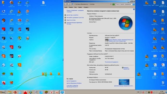The height and width of the screenshot is (94, 167).
Task: Open Центр обновления Windows link
Action: pos(74,83)
